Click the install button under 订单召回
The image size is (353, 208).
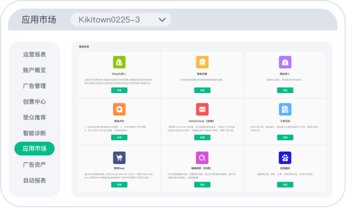click(285, 138)
